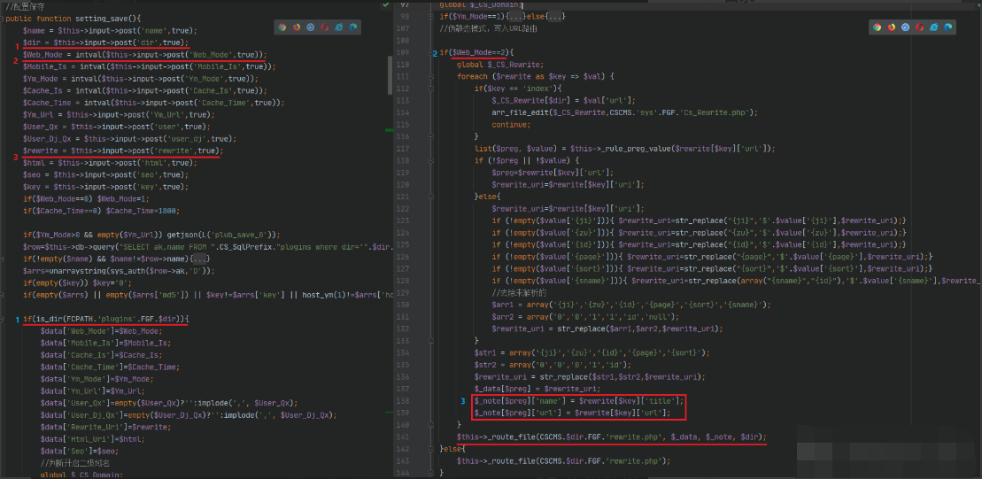Click the if(is_dir(FCPATH.'plugins'.FGF.$dir)) line
Image resolution: width=982 pixels, height=479 pixels.
[x=106, y=320]
